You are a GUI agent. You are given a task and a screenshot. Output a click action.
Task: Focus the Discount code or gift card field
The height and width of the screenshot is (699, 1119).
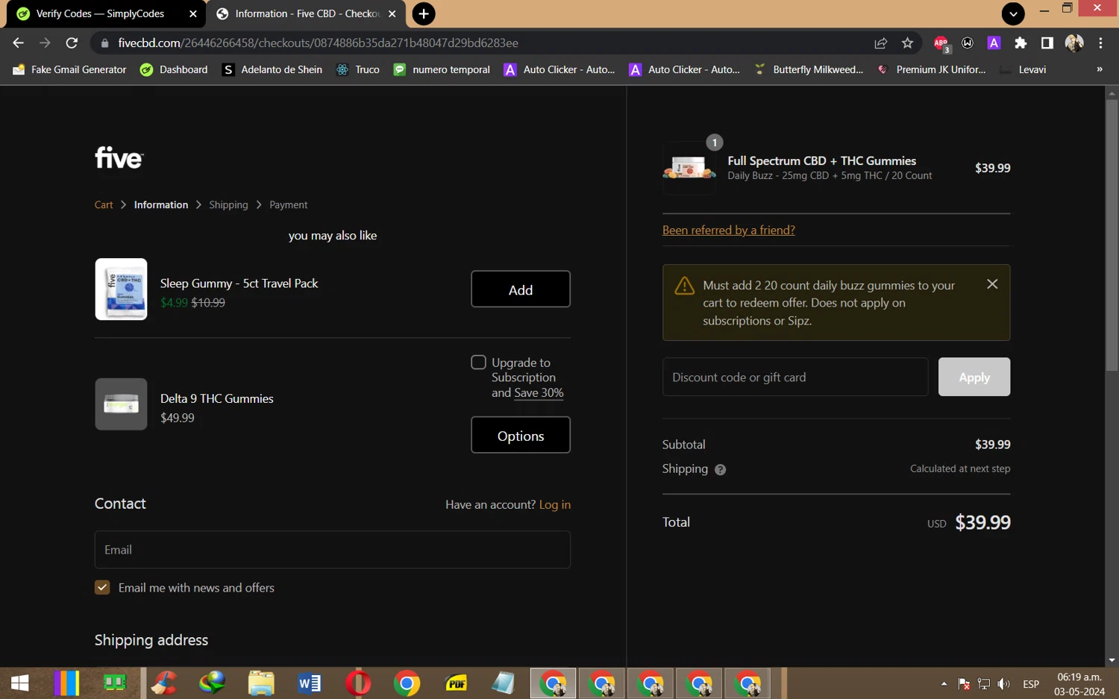point(795,377)
